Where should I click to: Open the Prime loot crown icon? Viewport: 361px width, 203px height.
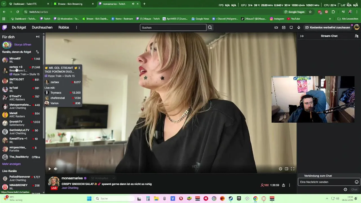tap(276, 27)
